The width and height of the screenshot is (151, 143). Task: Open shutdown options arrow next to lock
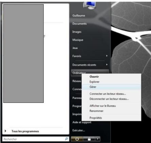pyautogui.click(x=98, y=139)
